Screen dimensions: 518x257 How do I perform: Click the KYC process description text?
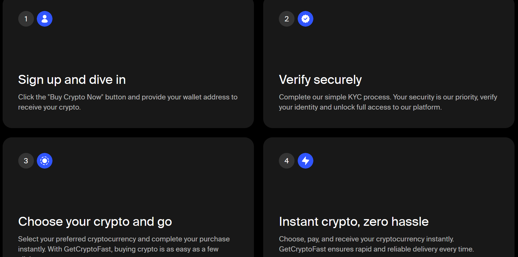(x=388, y=102)
